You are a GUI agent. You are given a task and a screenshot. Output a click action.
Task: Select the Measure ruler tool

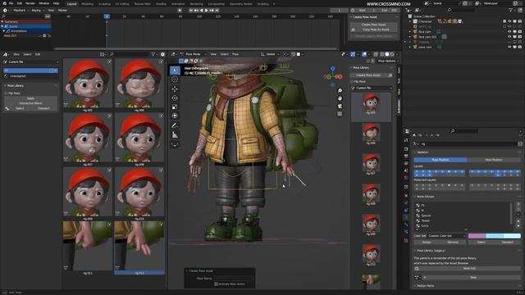point(175,134)
